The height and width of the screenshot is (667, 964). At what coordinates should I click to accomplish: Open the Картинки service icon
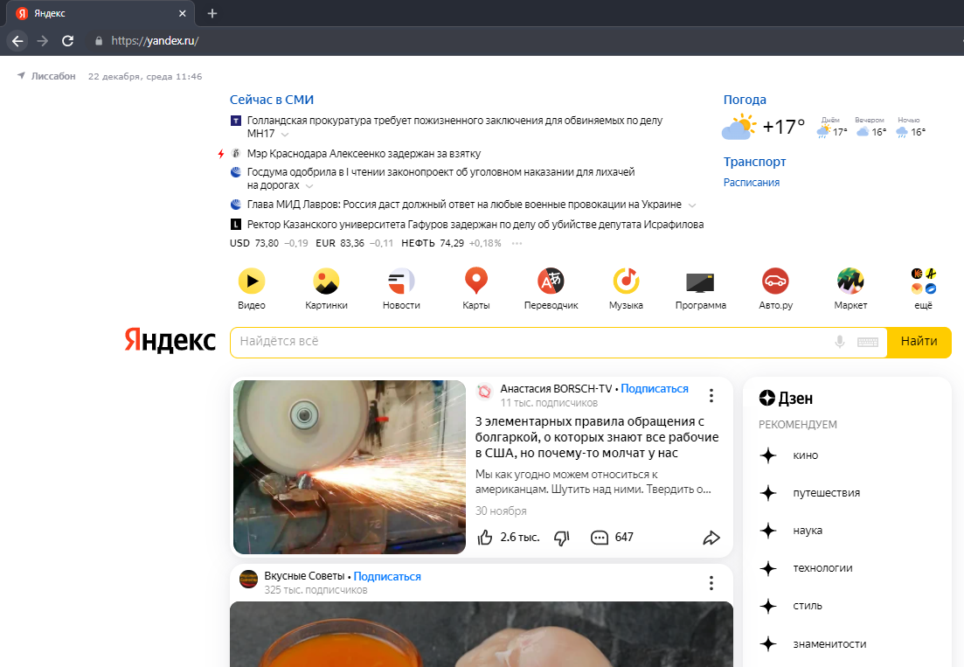[x=326, y=281]
